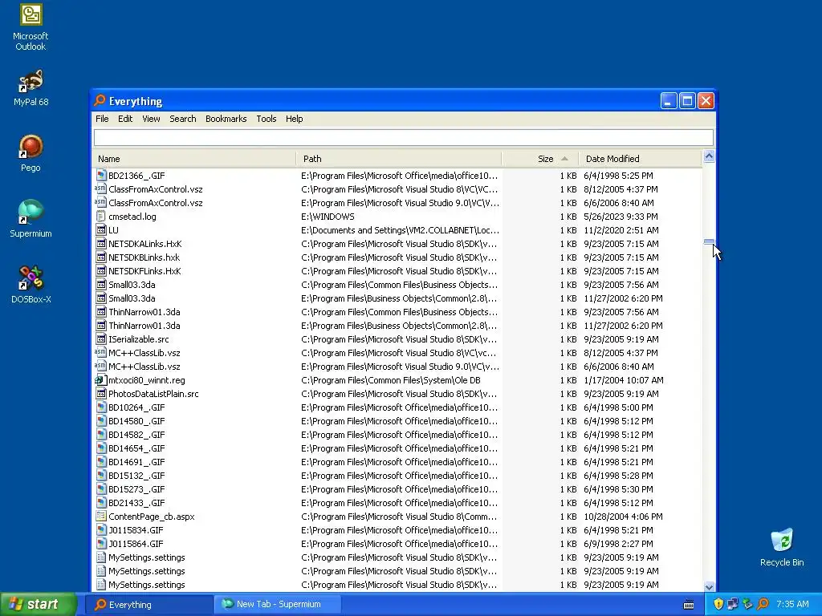
Task: Click the date 10/28/2004 4:06 PM
Action: tap(623, 517)
